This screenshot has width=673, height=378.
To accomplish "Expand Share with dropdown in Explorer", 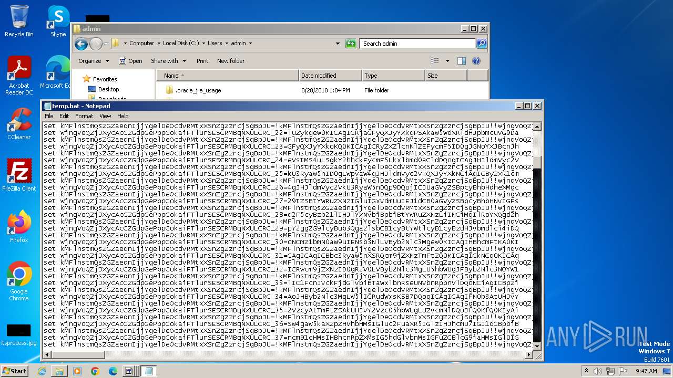I will 168,61.
